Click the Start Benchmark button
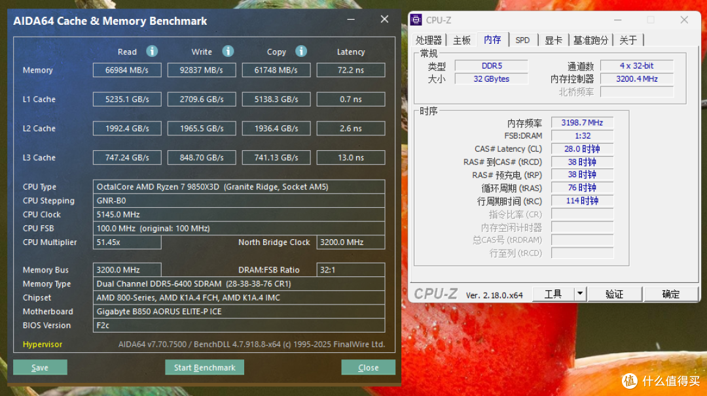 (x=205, y=367)
